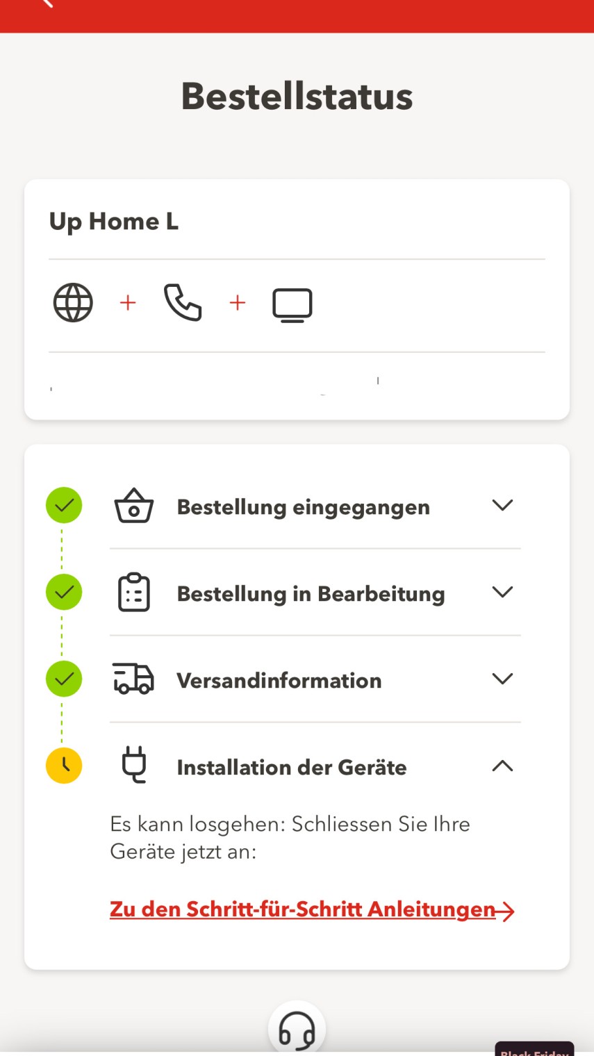Tap the delivery truck icon
The width and height of the screenshot is (594, 1056).
(133, 679)
